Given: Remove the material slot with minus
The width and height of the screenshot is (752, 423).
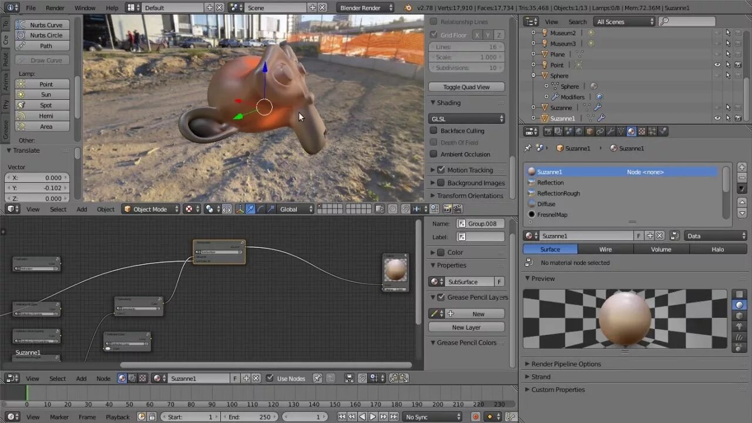Looking at the screenshot, I should coord(742,178).
